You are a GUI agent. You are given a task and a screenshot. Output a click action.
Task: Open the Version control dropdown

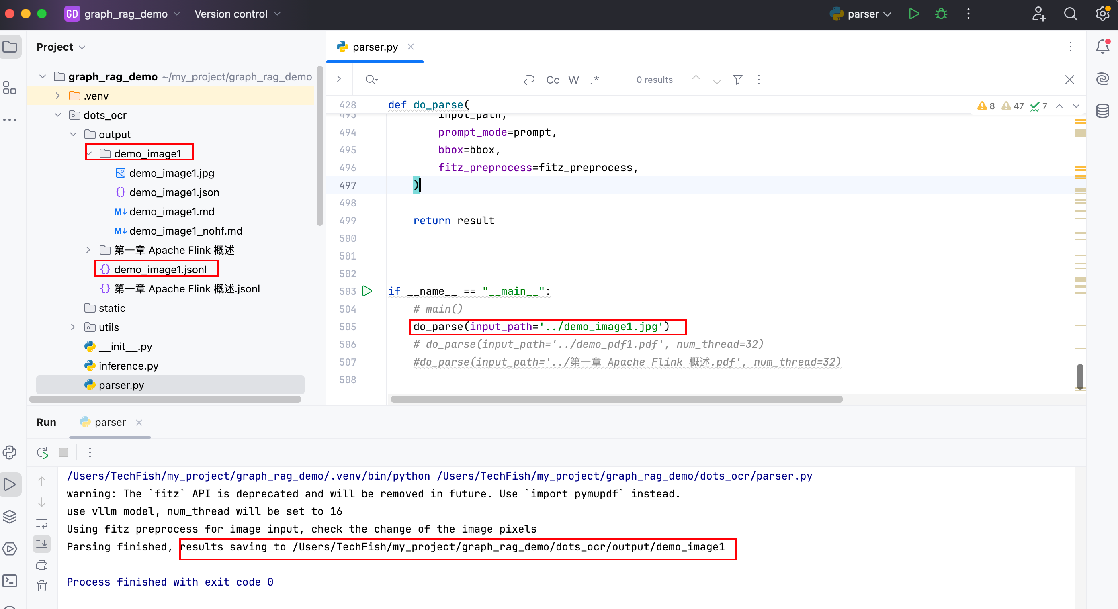(237, 14)
